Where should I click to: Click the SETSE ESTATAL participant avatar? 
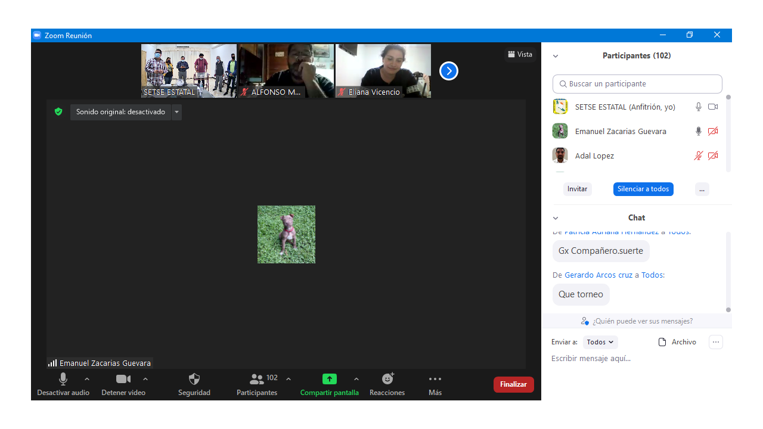click(x=560, y=107)
